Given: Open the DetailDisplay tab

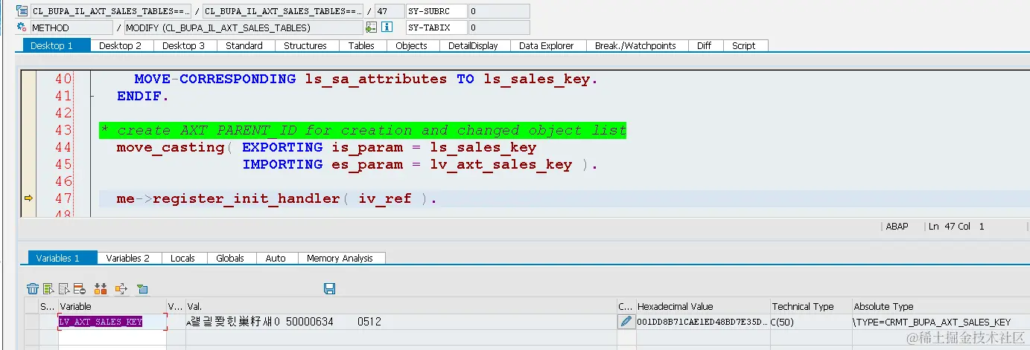Looking at the screenshot, I should click(473, 45).
